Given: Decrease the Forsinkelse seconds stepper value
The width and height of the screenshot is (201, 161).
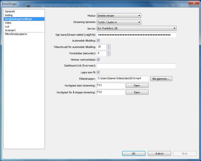Looking at the screenshot, I should coord(108,55).
